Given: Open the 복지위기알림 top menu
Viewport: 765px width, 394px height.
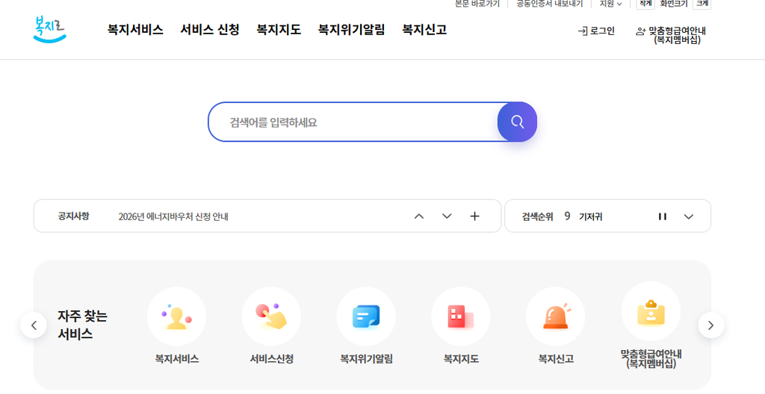Looking at the screenshot, I should coord(351,30).
